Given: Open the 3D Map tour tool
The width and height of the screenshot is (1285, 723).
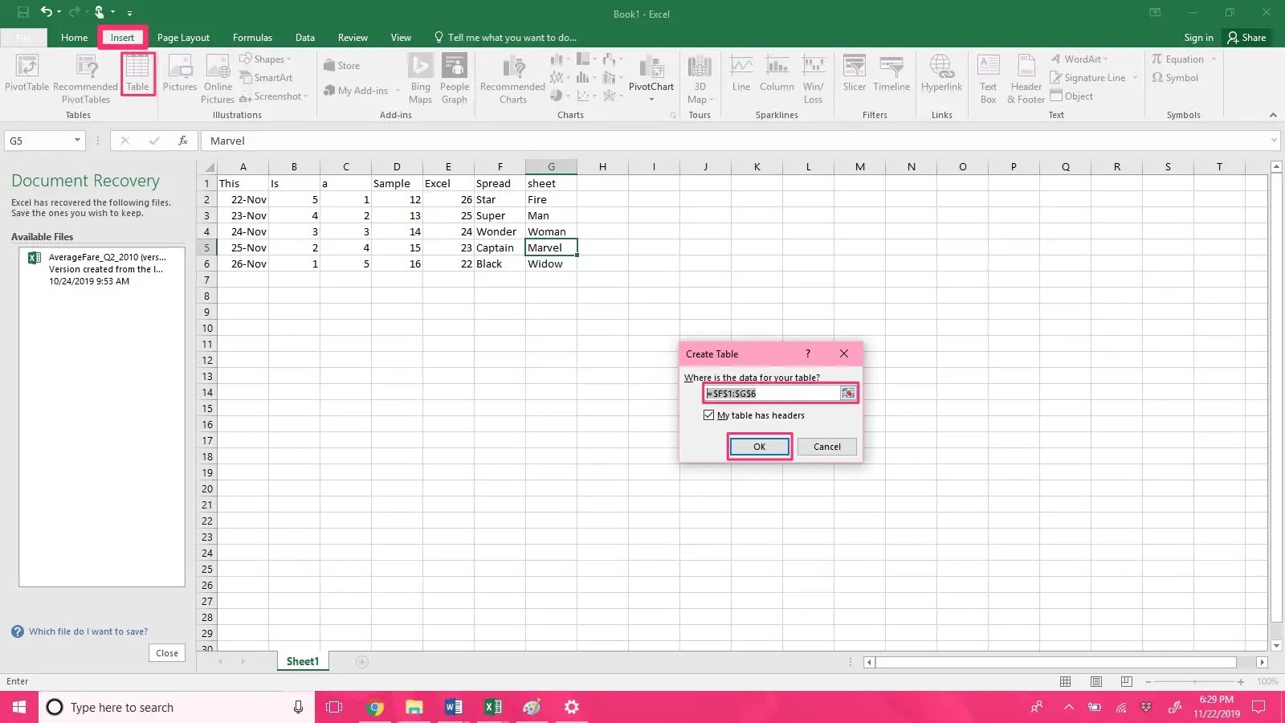Looking at the screenshot, I should tap(700, 79).
